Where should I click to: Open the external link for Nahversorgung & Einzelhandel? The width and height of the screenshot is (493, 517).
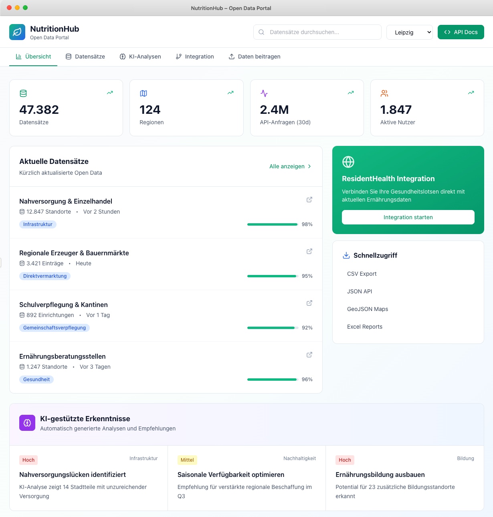pos(309,200)
